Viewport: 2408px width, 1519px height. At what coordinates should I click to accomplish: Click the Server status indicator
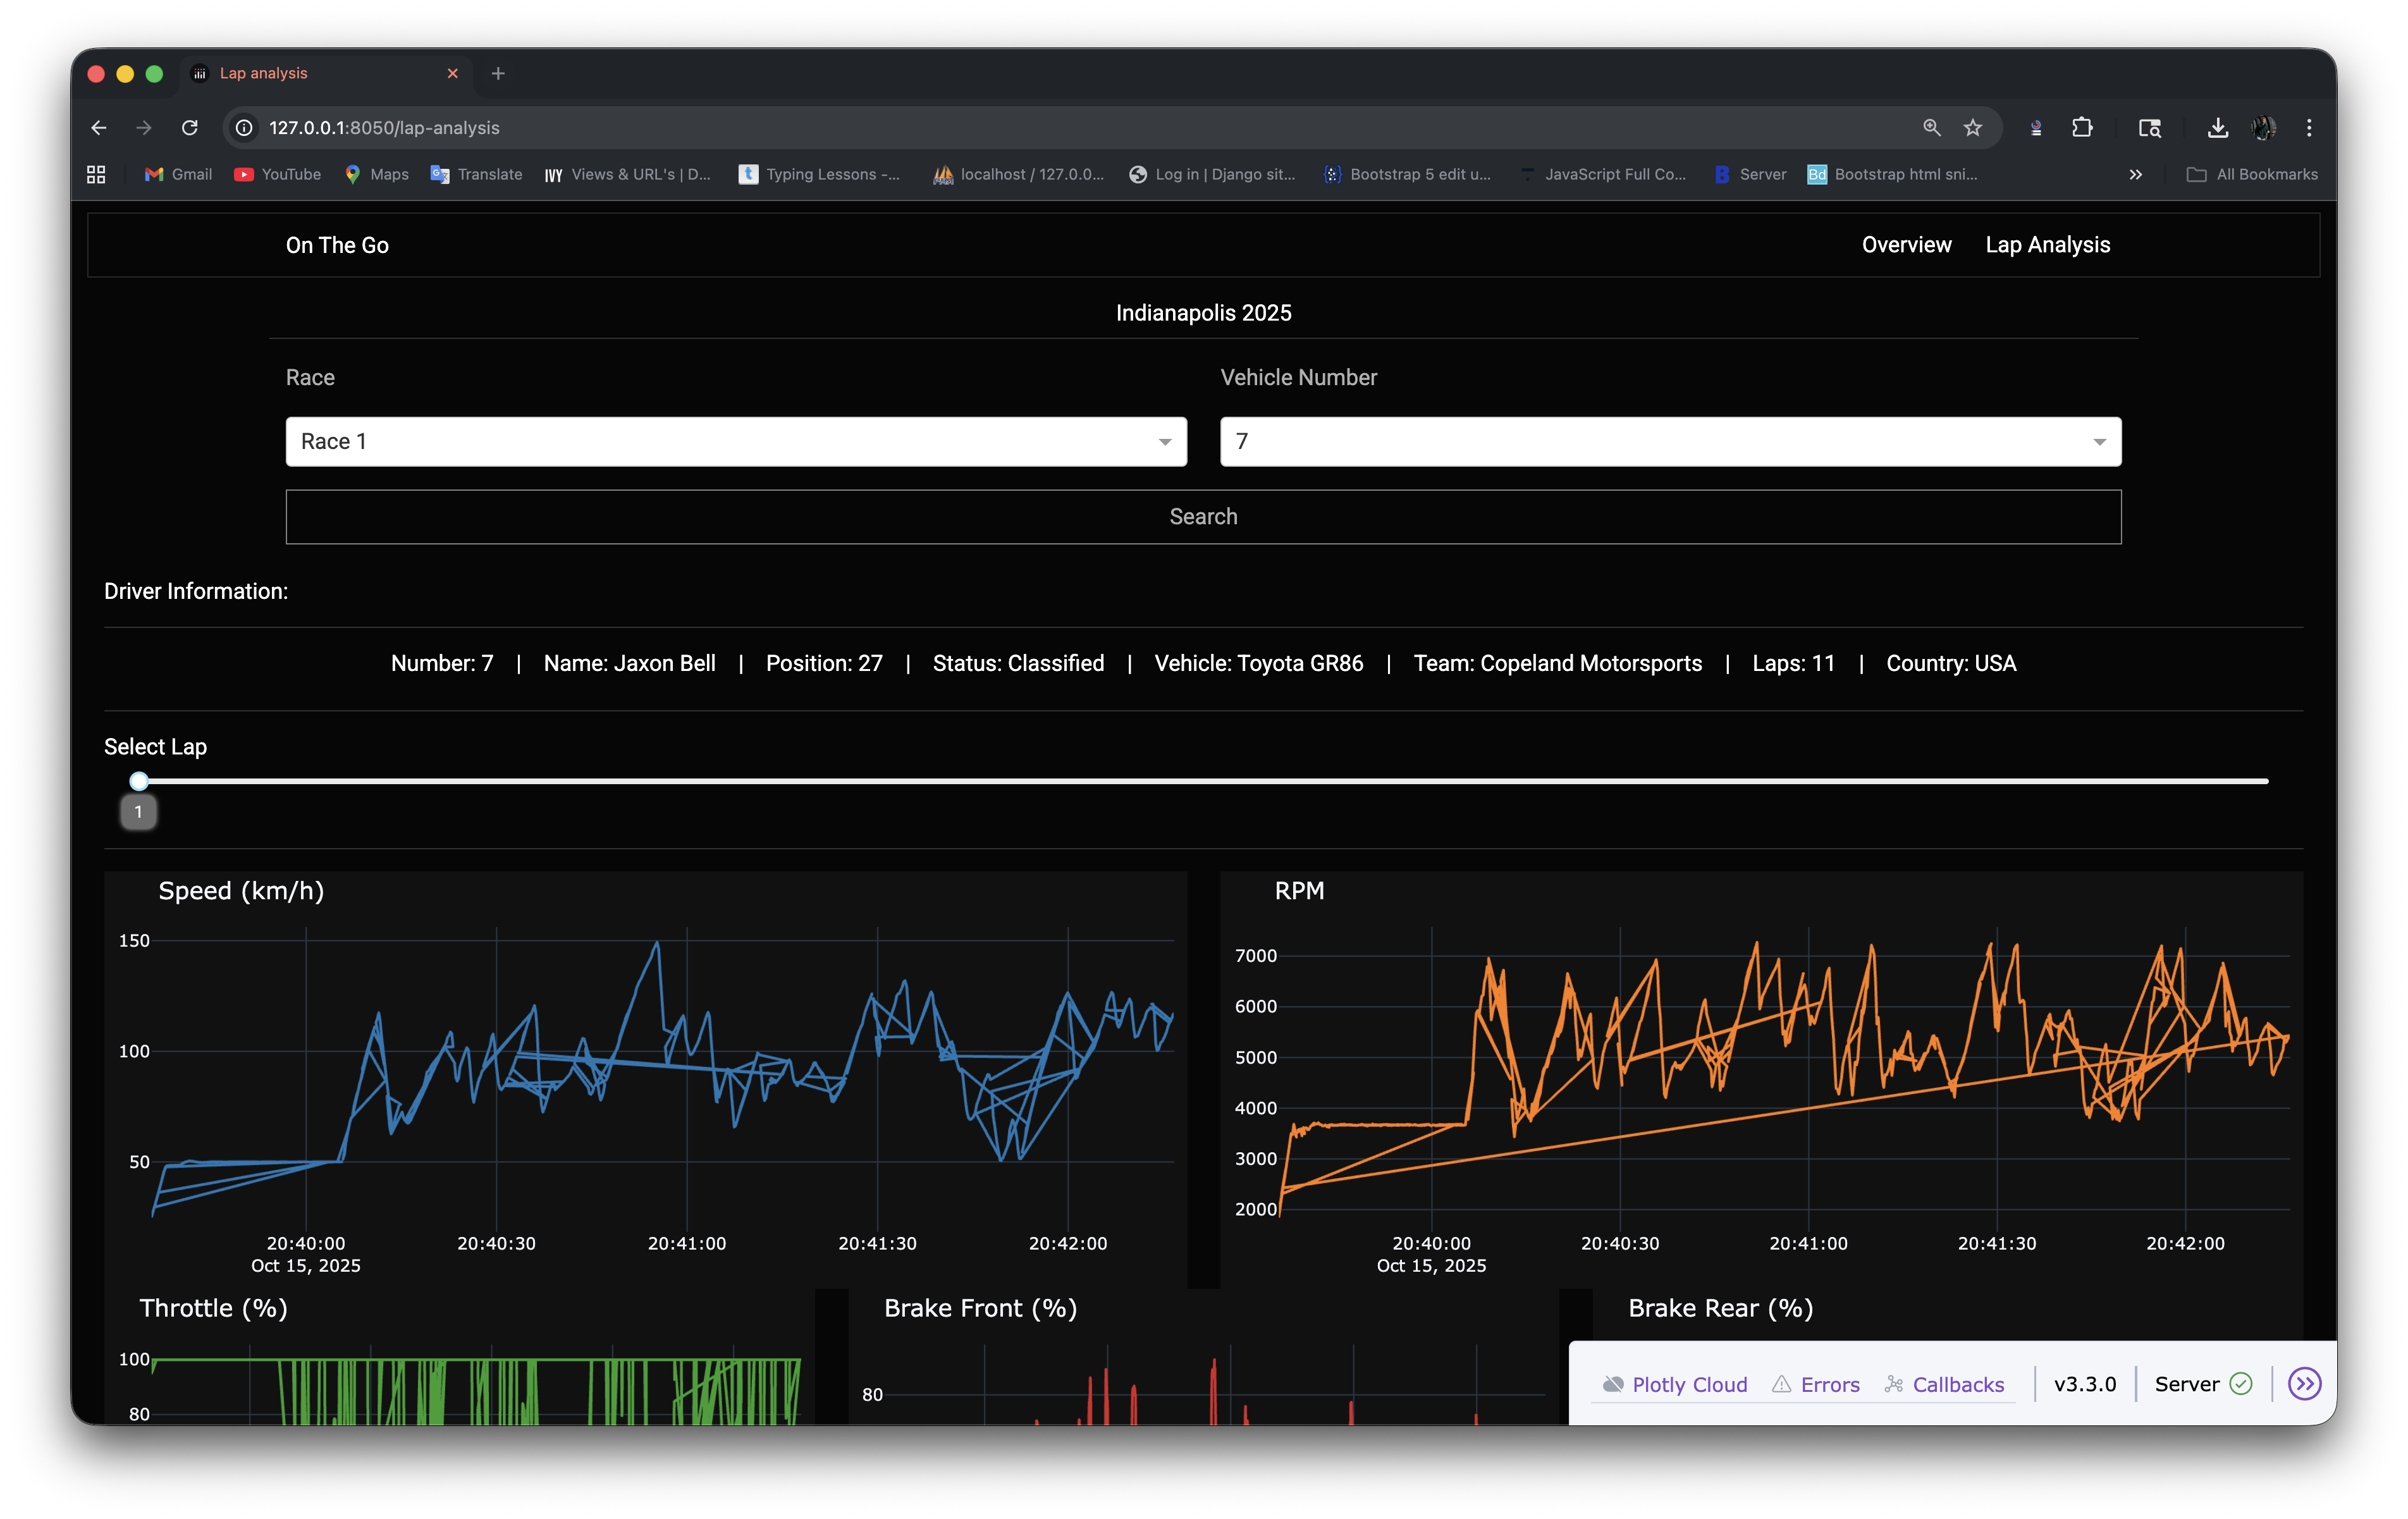[2203, 1384]
